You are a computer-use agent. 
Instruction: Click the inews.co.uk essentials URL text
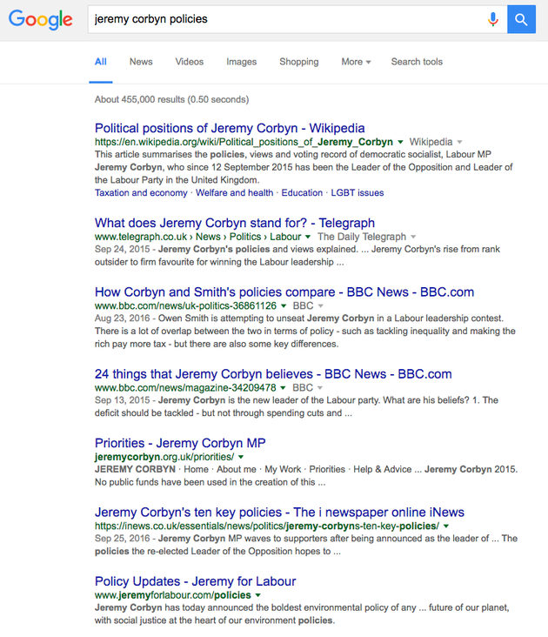point(267,526)
